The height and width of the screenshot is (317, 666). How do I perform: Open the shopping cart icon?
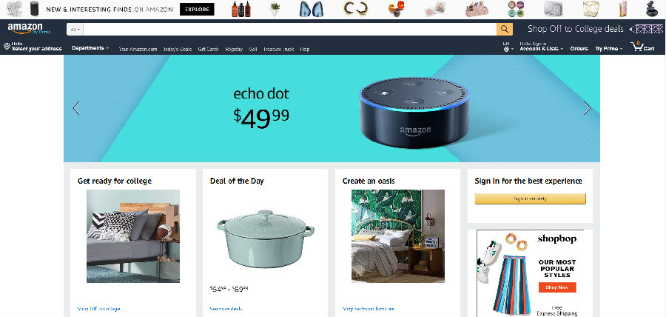coord(636,47)
